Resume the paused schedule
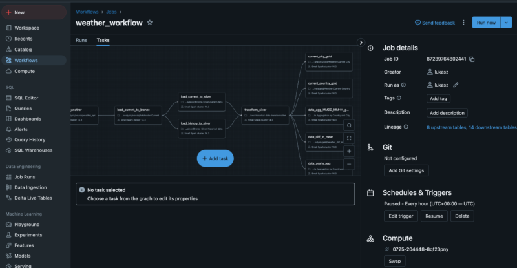This screenshot has height=268, width=517. [434, 216]
